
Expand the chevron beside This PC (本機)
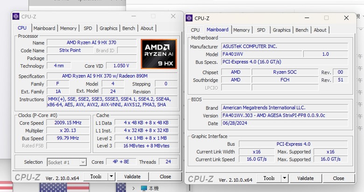pyautogui.click(x=133, y=188)
